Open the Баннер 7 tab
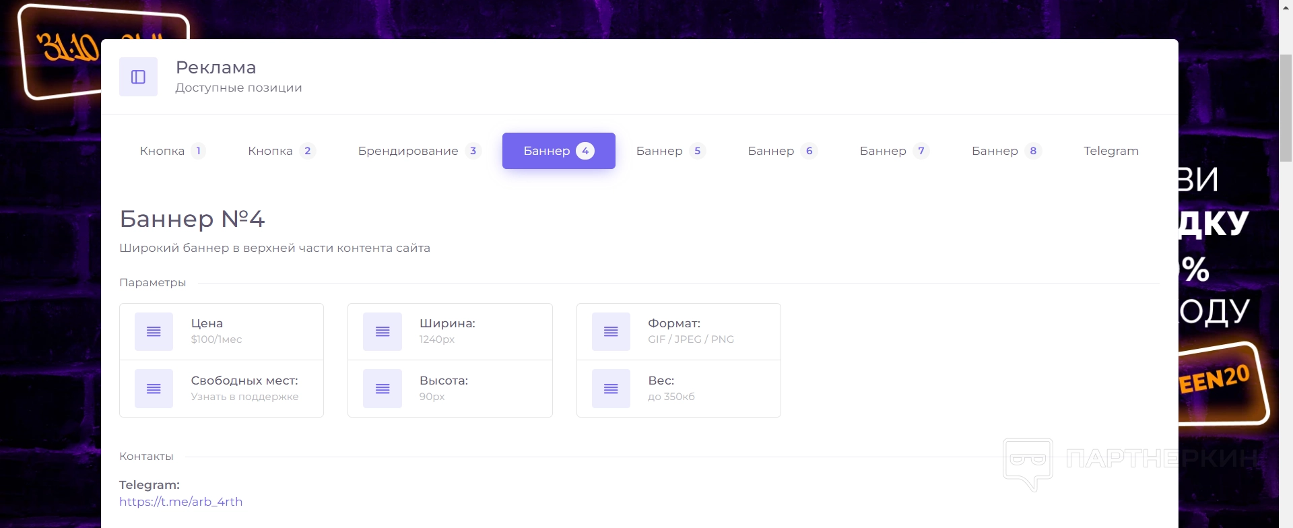The height and width of the screenshot is (528, 1293). (x=894, y=151)
